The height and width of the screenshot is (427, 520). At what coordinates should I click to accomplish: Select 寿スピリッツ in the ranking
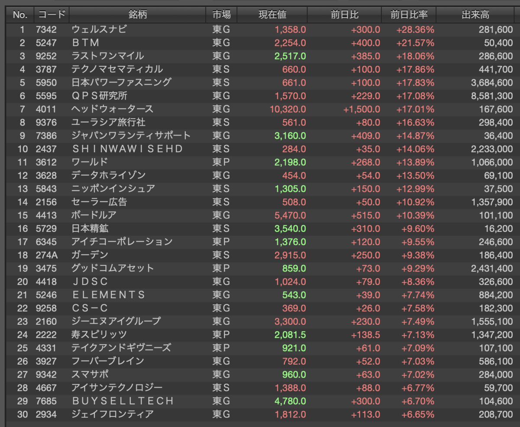tap(99, 334)
